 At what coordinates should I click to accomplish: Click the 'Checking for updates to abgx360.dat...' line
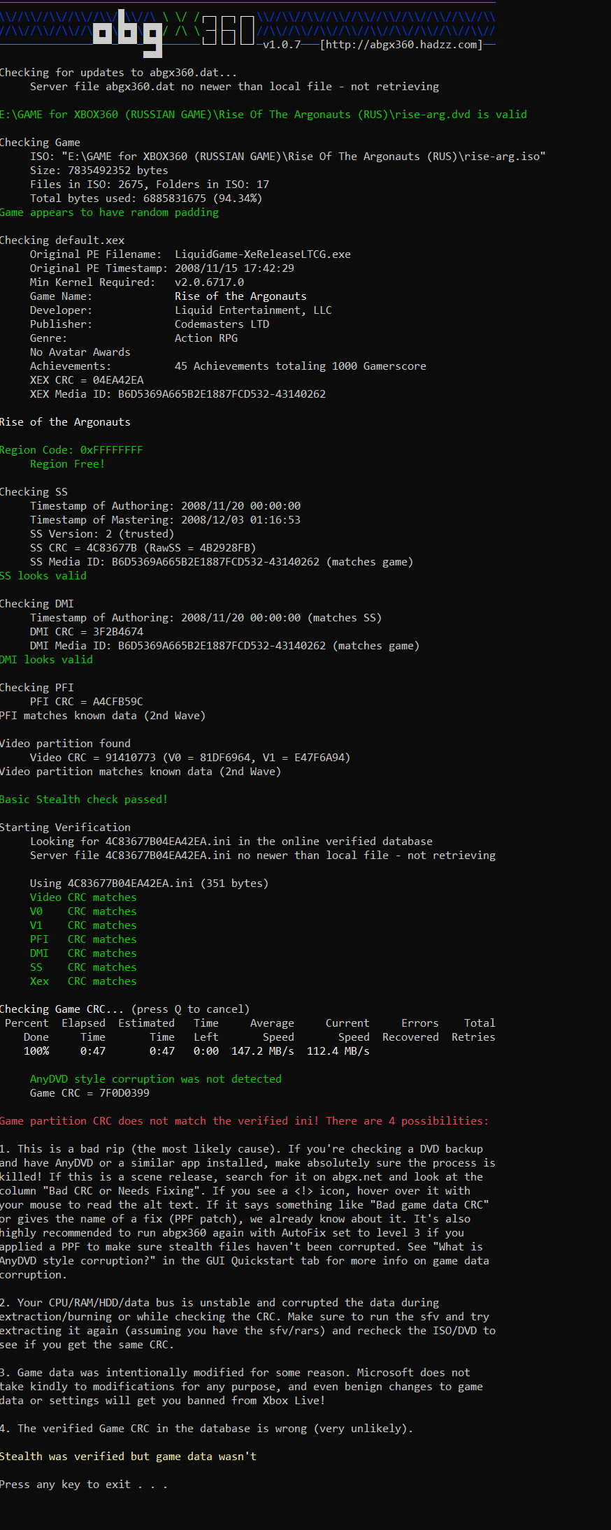pos(118,73)
